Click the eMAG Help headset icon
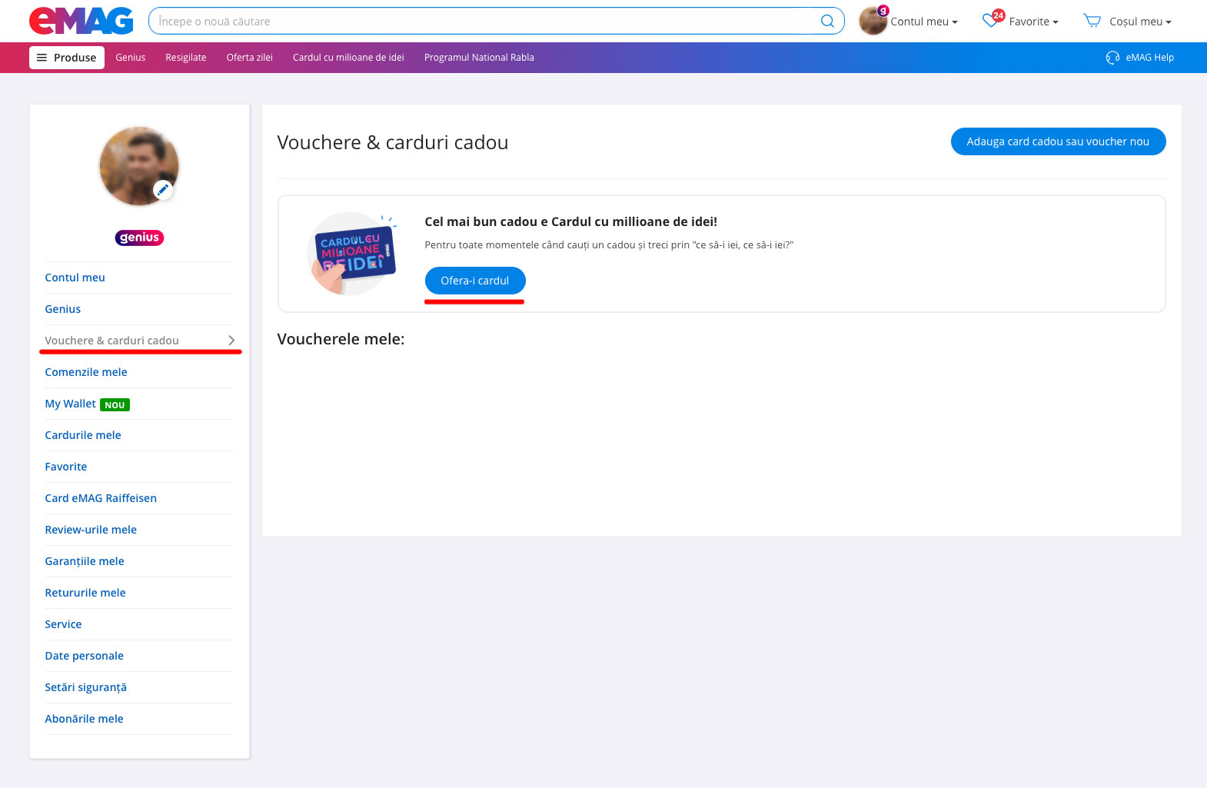Viewport: 1207px width, 788px height. 1112,58
